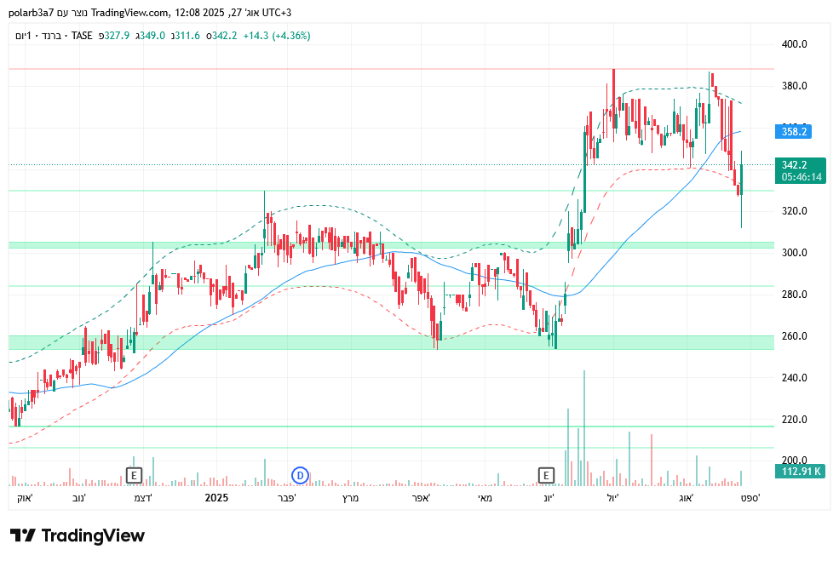Click the TradingView.com text in the header
Image resolution: width=839 pixels, height=561 pixels.
[x=129, y=12]
